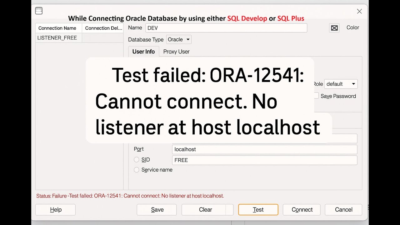Select the Service name radio button
The image size is (400, 225).
(x=137, y=170)
